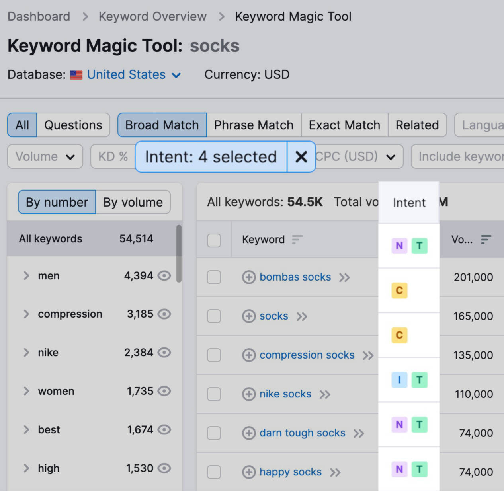This screenshot has height=491, width=504.
Task: Click double-arrow icon after compression socks
Action: [368, 355]
